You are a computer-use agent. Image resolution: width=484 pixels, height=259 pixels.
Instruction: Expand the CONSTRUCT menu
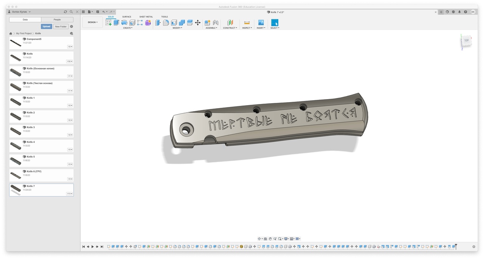coord(230,28)
